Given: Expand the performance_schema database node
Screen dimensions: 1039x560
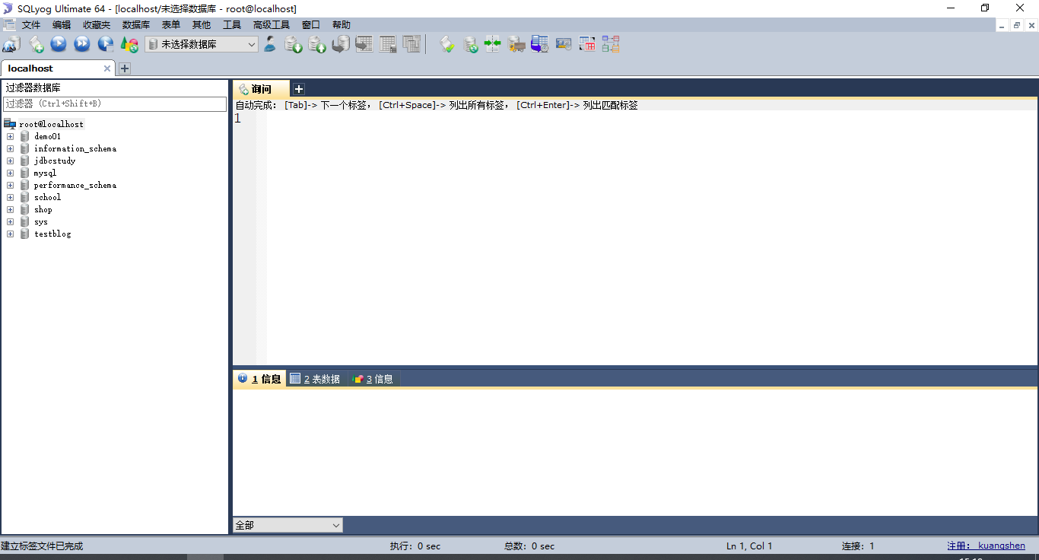Looking at the screenshot, I should click(10, 185).
